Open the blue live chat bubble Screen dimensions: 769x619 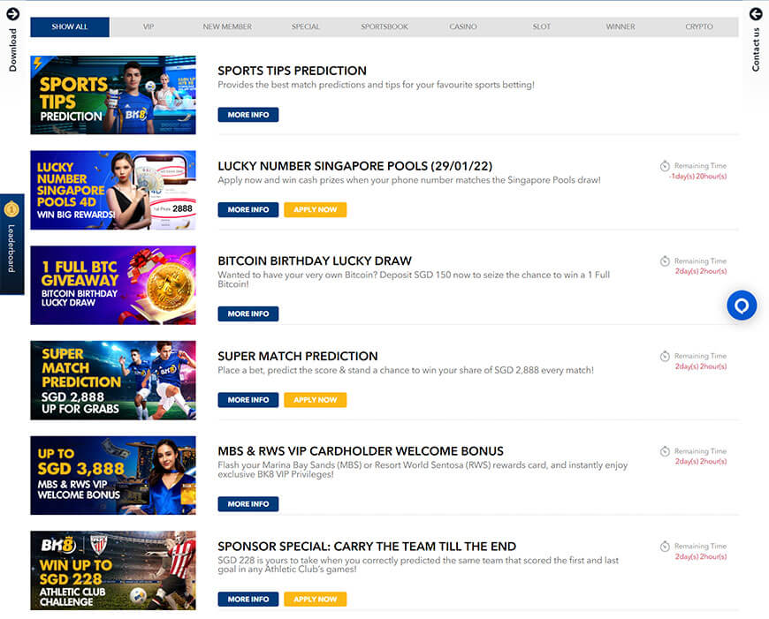[x=742, y=306]
